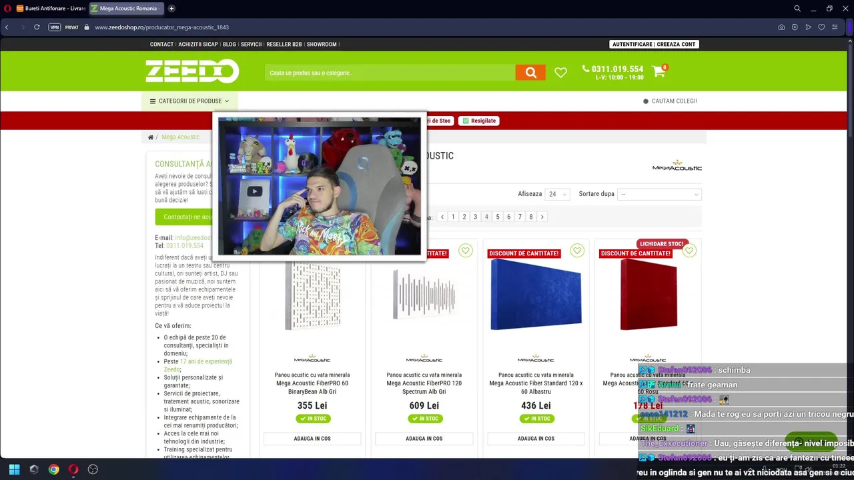Click browser back arrow
Viewport: 854px width, 480px height.
coord(7,27)
